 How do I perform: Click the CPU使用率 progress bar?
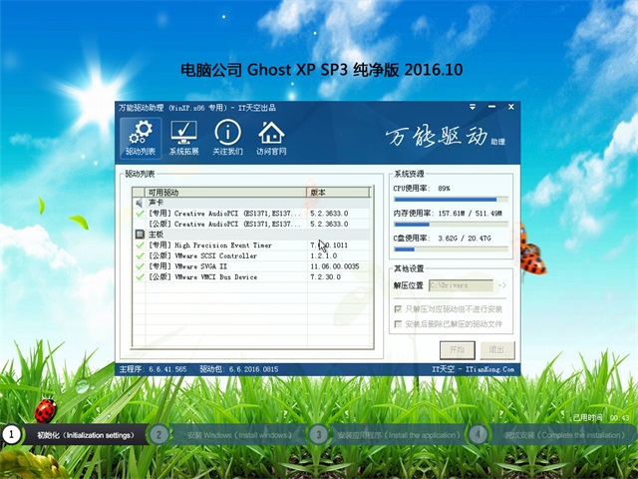click(x=451, y=200)
